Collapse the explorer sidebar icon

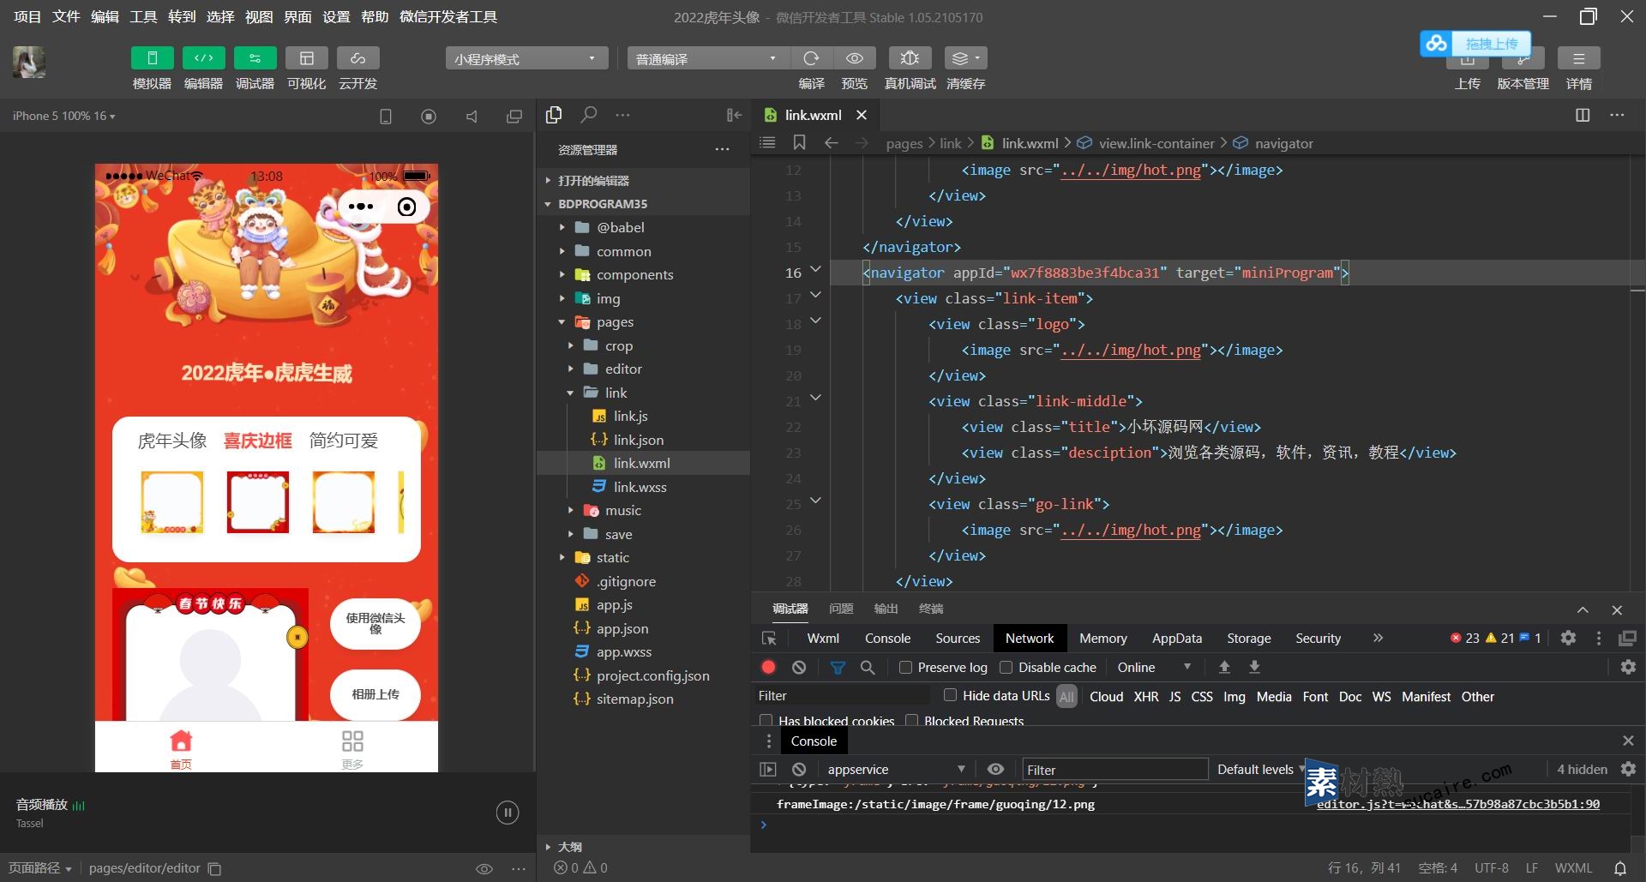coord(734,115)
